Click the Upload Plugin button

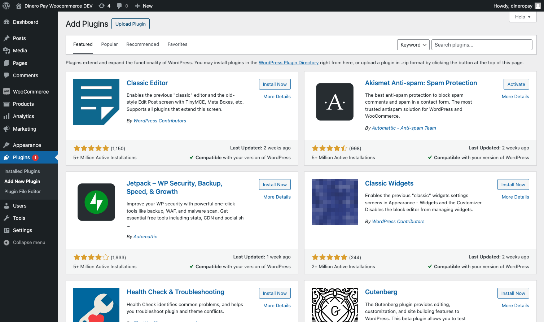point(131,24)
